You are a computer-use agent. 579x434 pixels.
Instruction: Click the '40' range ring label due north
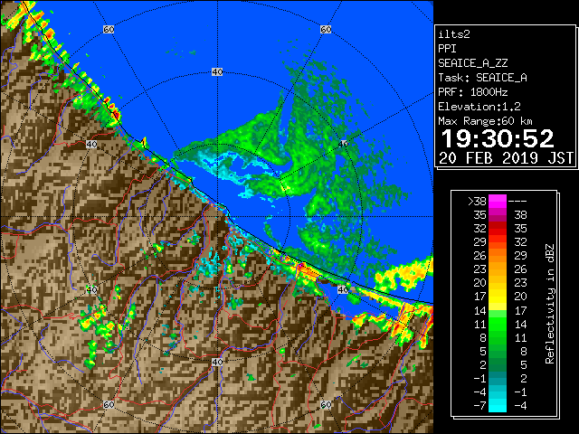217,72
